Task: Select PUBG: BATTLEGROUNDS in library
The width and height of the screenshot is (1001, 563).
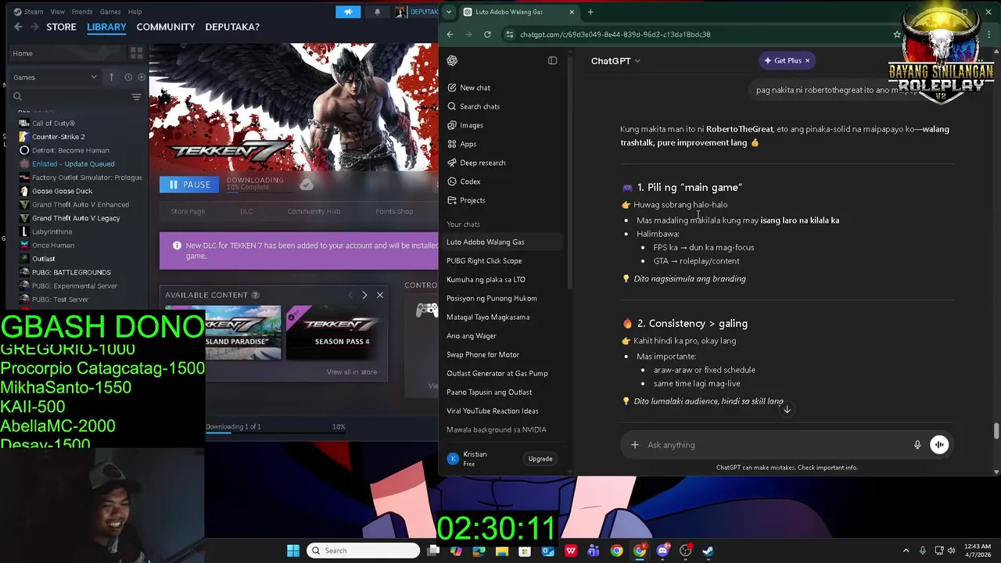Action: coord(71,272)
